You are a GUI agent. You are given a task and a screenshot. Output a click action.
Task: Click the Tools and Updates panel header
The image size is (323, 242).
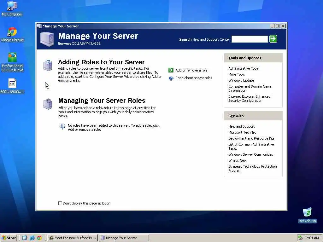coord(253,58)
